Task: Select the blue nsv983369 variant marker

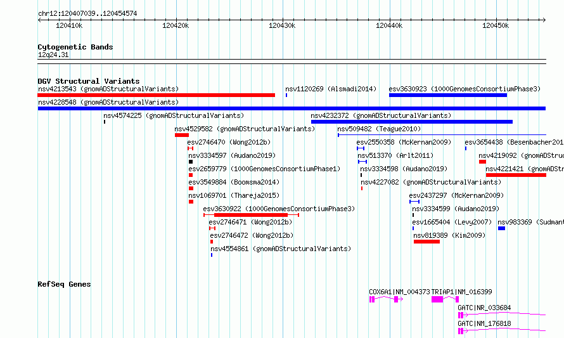Action: point(501,228)
